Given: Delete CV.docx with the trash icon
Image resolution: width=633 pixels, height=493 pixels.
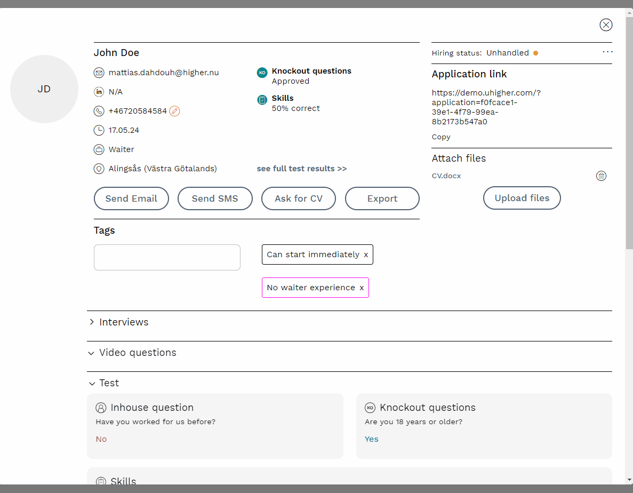Looking at the screenshot, I should click(601, 176).
